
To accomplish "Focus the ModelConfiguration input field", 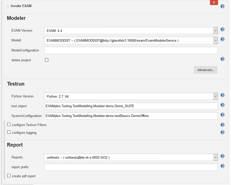I will [x=131, y=50].
